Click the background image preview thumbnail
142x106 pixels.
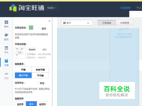point(20,53)
